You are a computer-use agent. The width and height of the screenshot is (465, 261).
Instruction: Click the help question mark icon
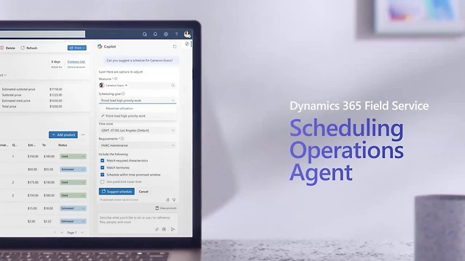[x=177, y=34]
